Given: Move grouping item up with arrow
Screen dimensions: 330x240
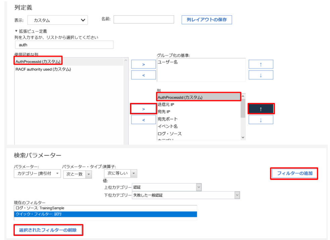Looking at the screenshot, I should click(261, 64).
